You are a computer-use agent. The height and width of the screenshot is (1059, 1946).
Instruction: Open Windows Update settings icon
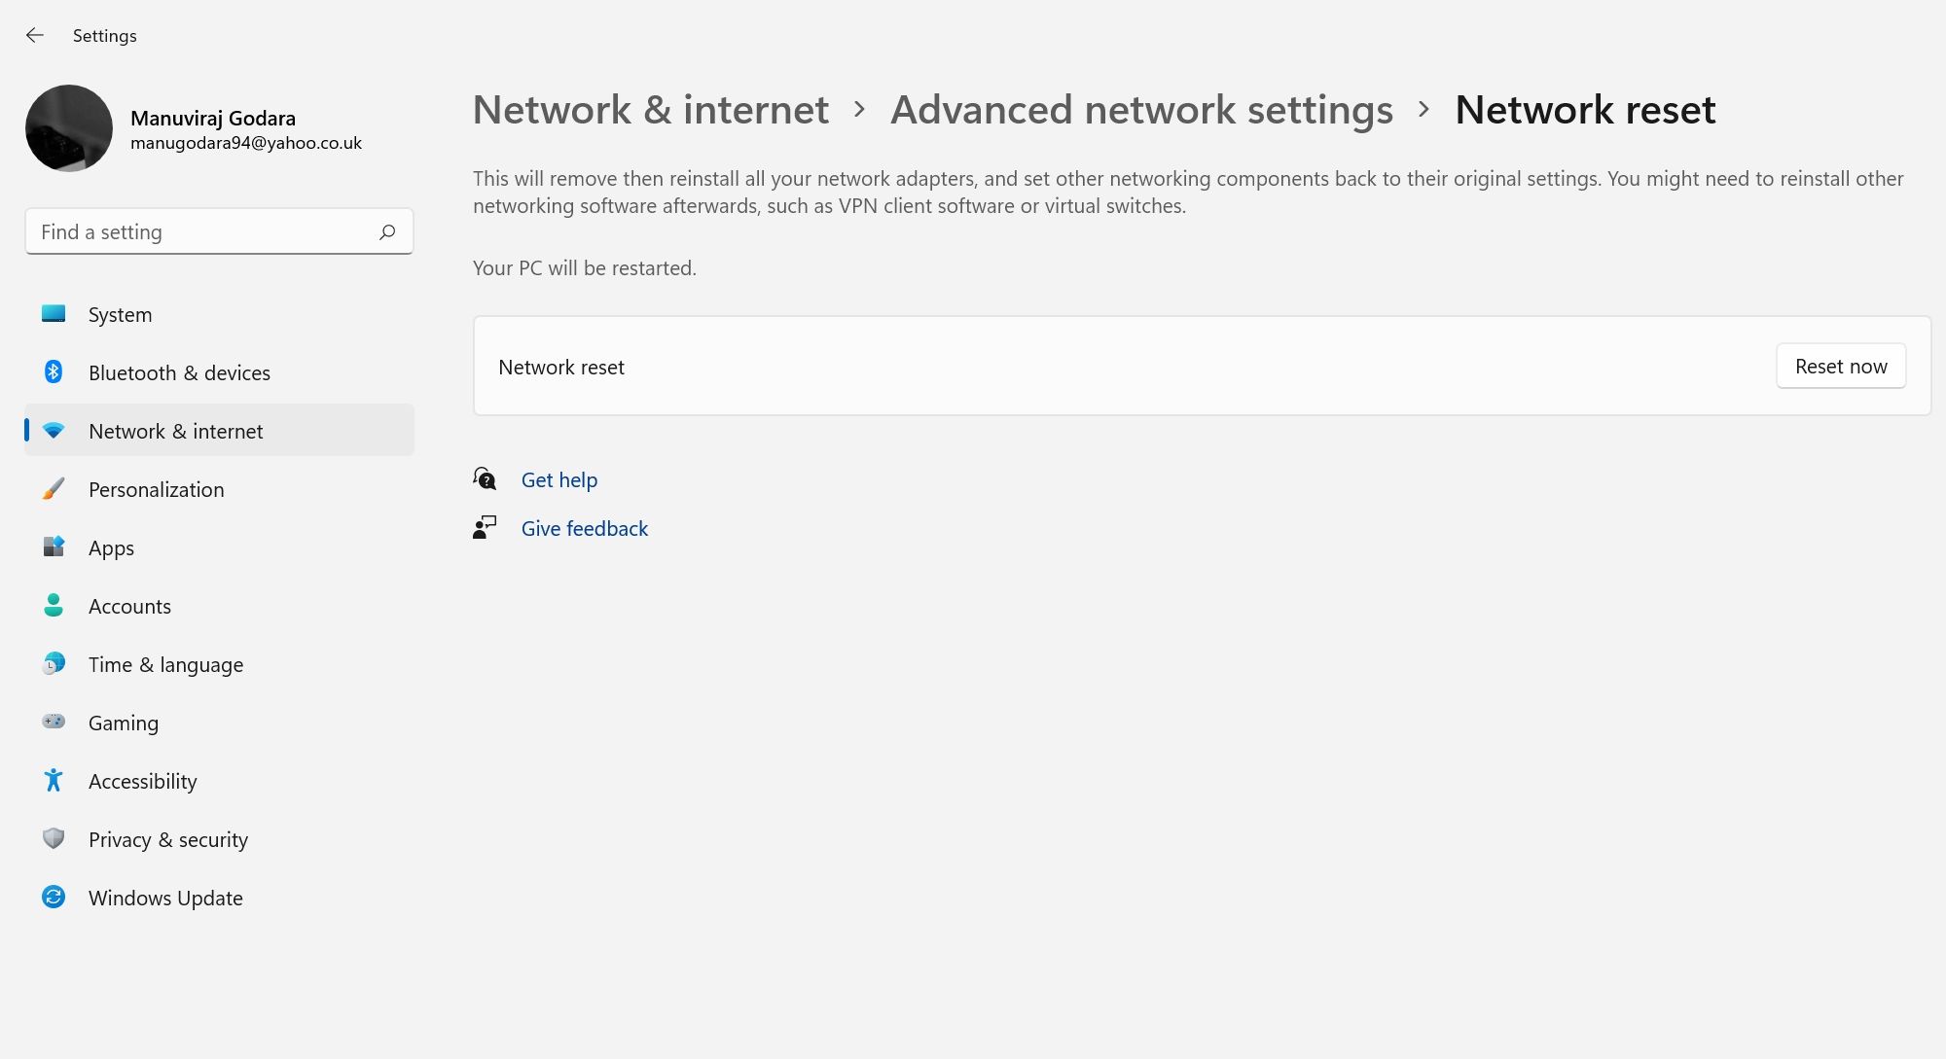[x=53, y=898]
